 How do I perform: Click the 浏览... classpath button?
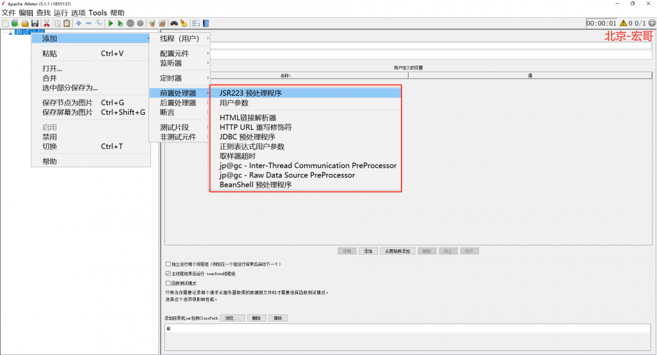click(232, 318)
